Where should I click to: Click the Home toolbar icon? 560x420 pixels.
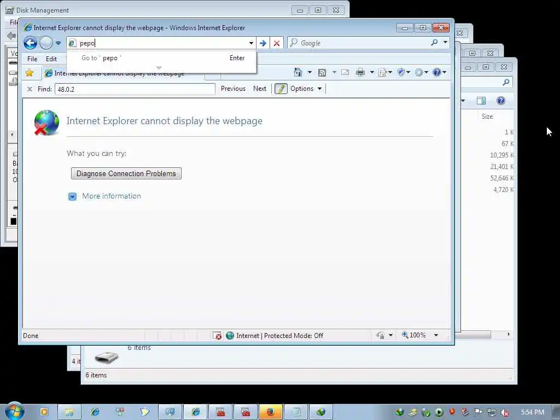click(298, 73)
